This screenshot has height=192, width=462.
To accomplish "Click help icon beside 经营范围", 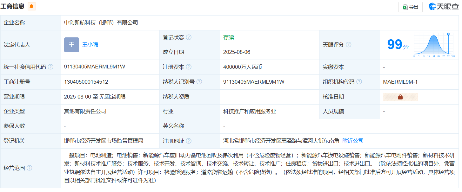I will (30, 168).
